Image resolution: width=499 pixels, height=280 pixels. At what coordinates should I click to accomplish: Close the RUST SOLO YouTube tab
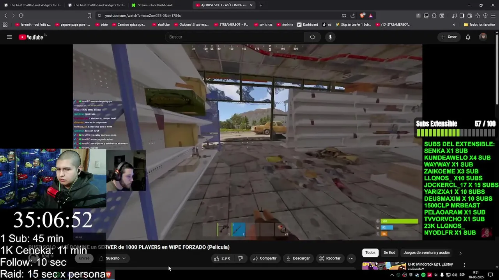(x=251, y=5)
